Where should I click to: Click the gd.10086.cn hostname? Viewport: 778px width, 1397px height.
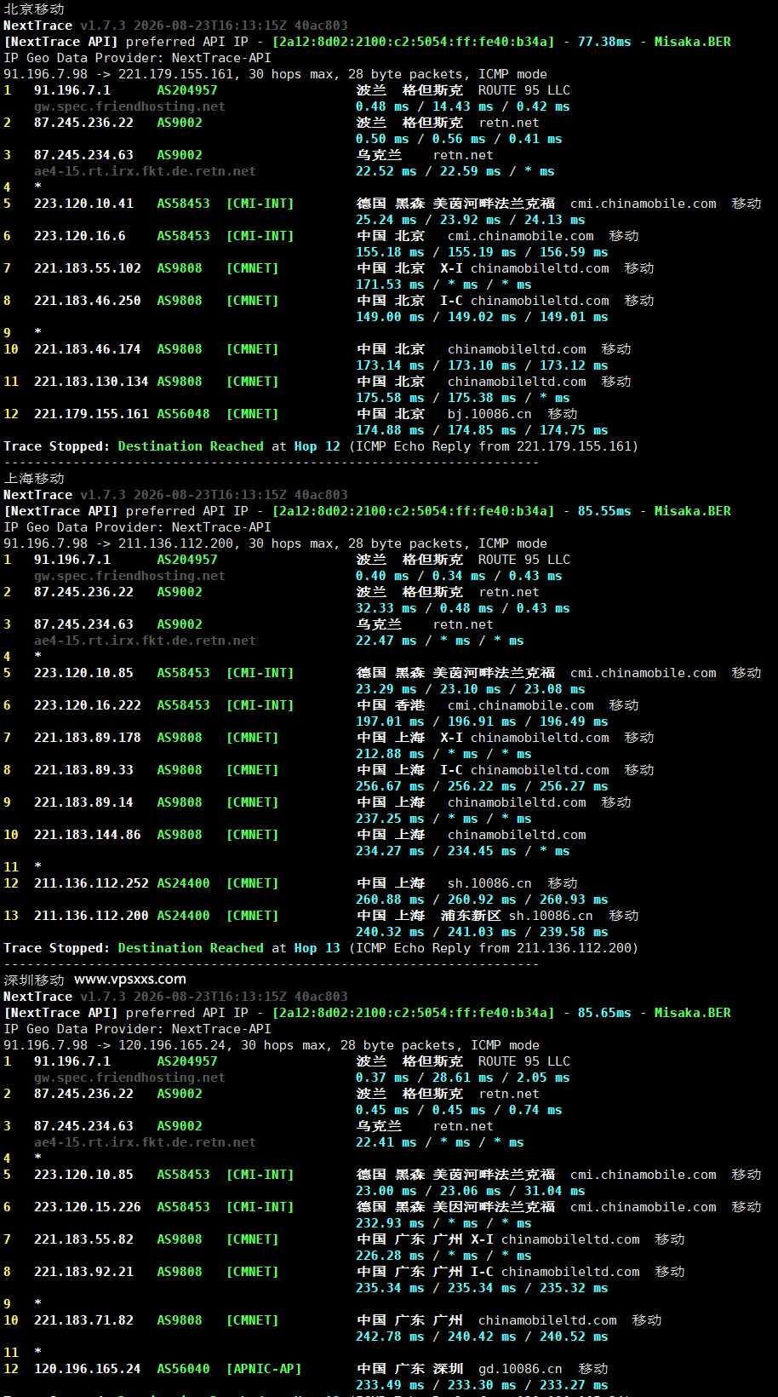pos(520,1368)
